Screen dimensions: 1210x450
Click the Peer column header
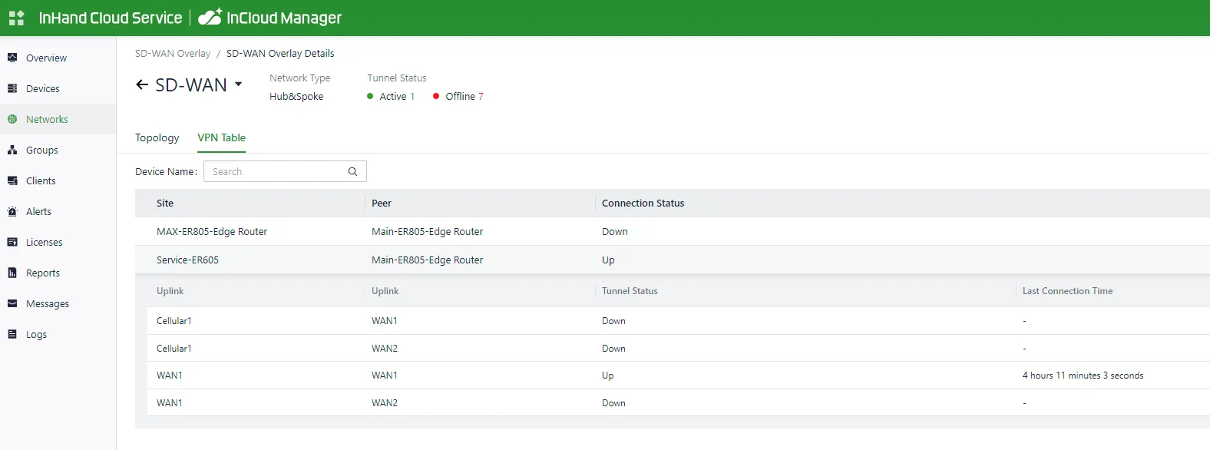(x=382, y=203)
